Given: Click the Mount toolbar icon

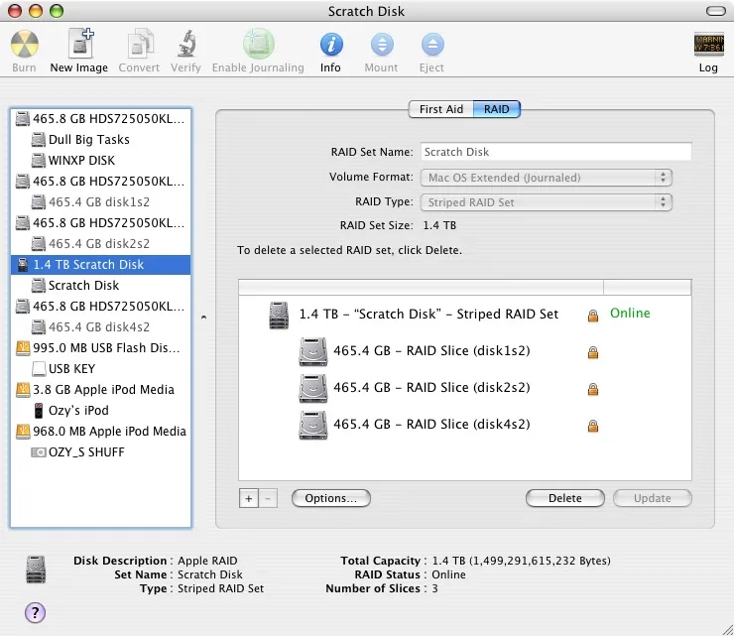Looking at the screenshot, I should [381, 45].
